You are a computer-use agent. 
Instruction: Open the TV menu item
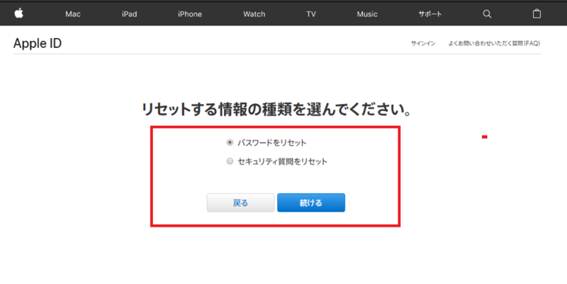[x=311, y=14]
